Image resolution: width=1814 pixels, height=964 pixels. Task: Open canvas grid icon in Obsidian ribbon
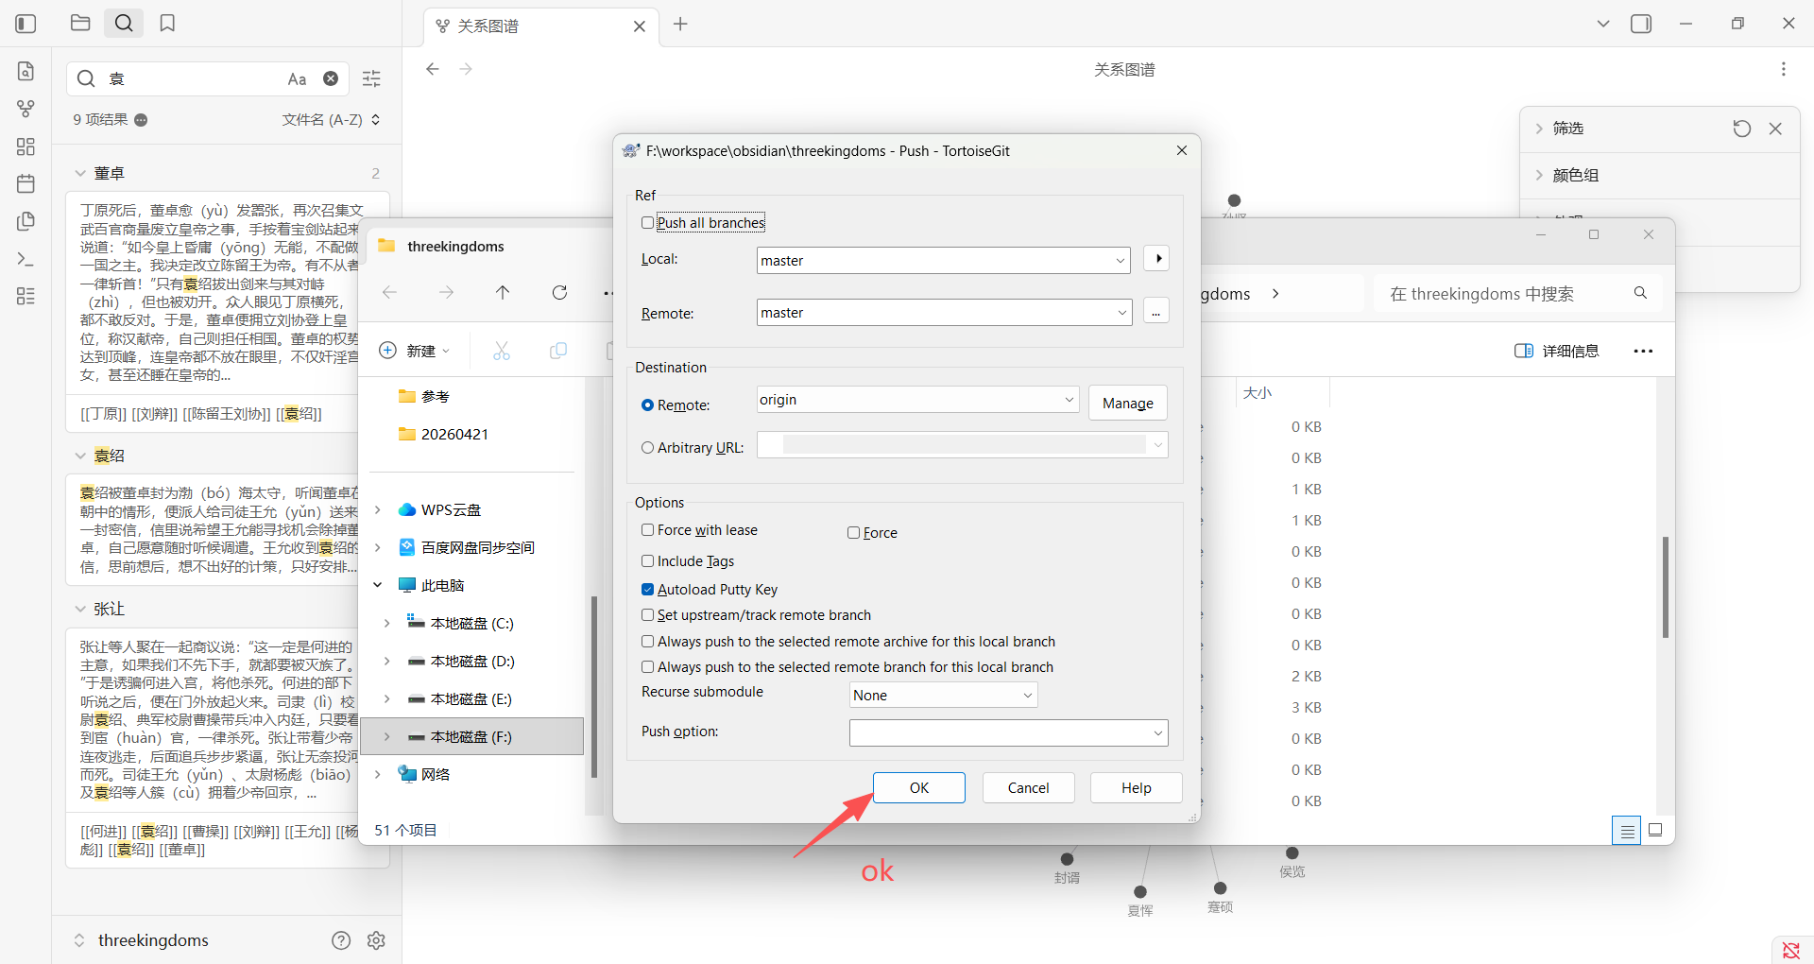(x=26, y=146)
